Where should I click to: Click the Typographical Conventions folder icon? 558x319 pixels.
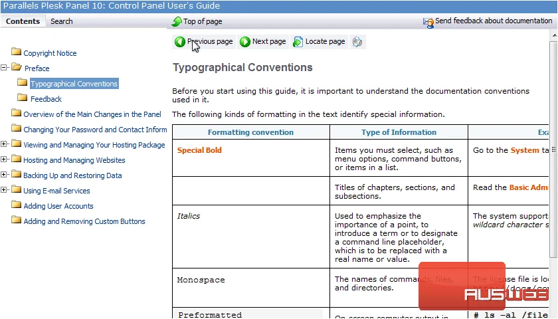[x=22, y=82]
